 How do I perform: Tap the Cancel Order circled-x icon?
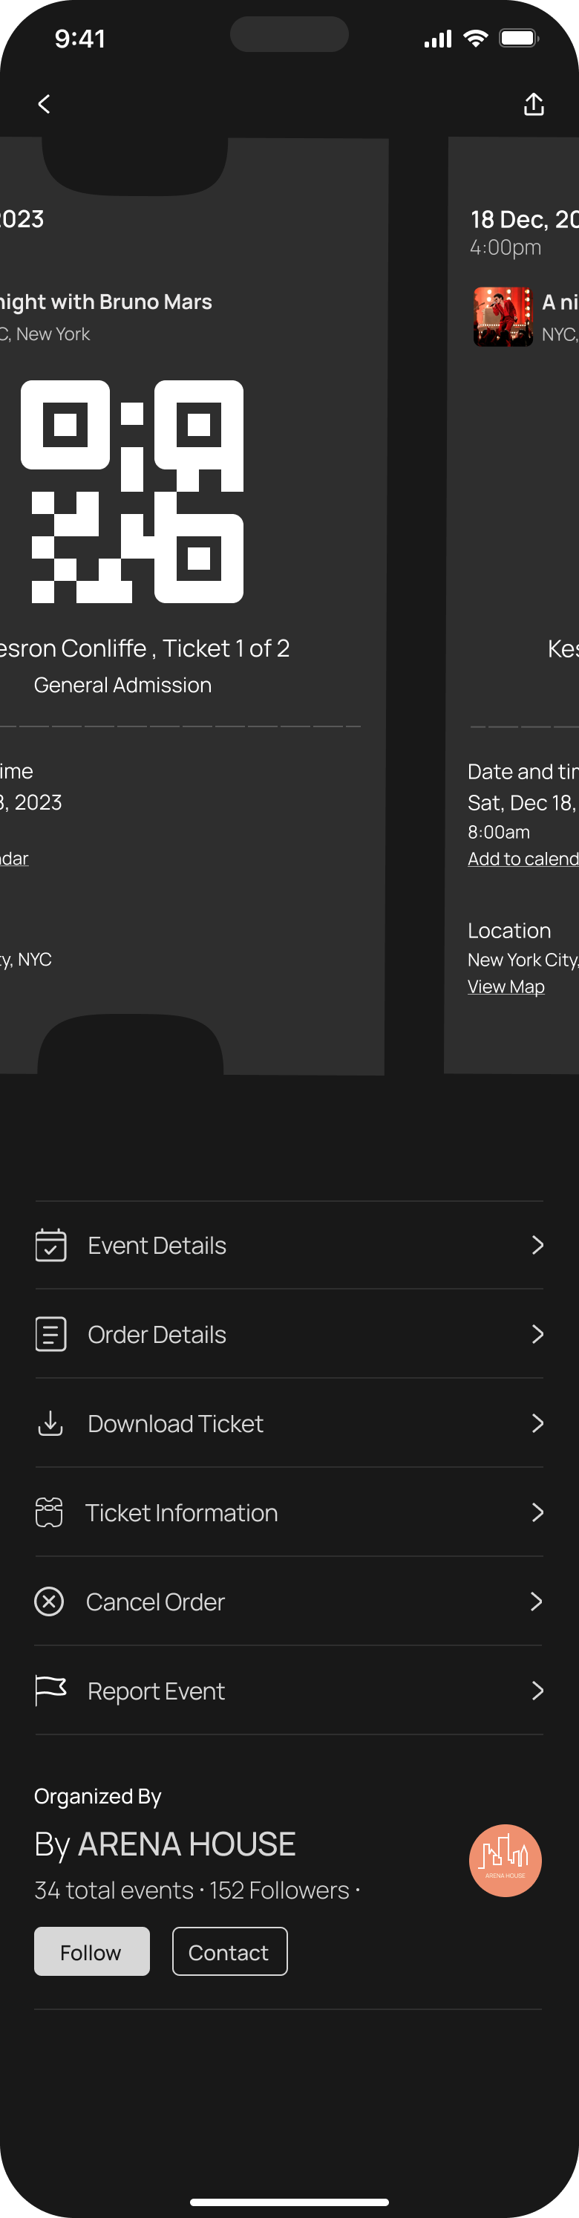click(49, 1601)
